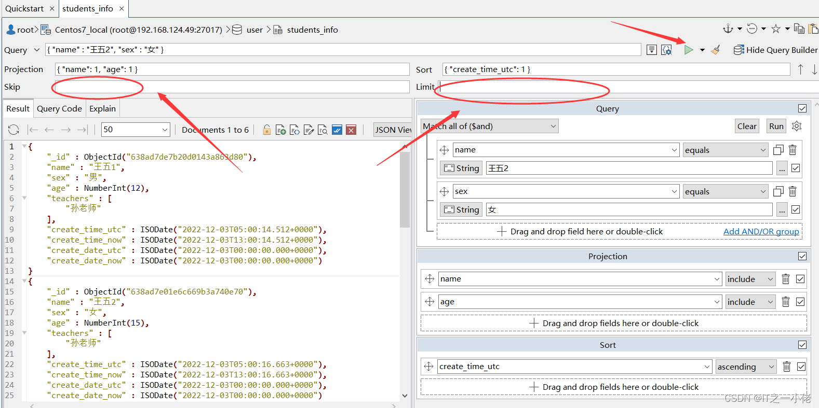Uncheck the create_time_utc sort checkbox
This screenshot has height=408, width=819.
(x=801, y=367)
